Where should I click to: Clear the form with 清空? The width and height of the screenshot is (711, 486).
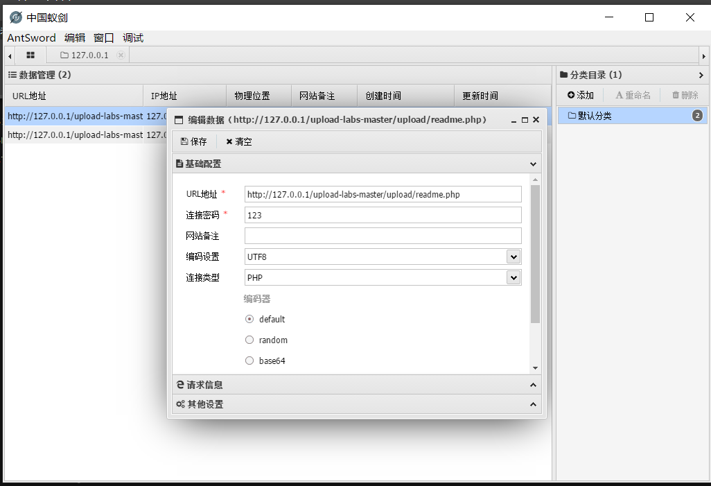point(239,141)
